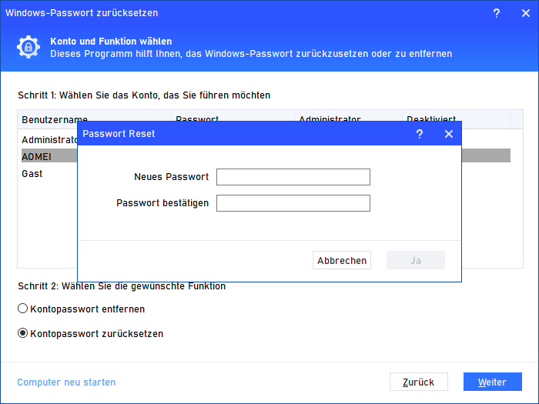Click the gear and lock header icon

pos(28,47)
